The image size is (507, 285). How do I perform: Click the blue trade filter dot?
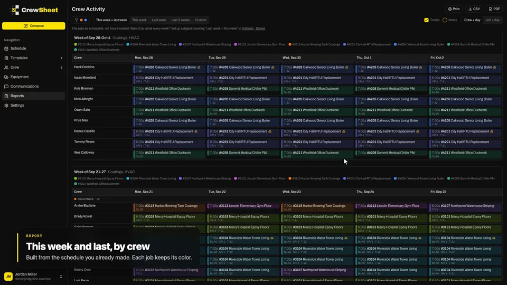click(x=86, y=20)
